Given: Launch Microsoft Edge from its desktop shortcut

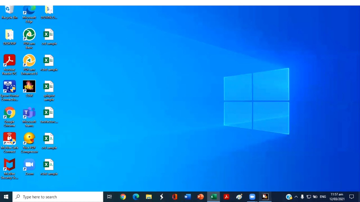Looking at the screenshot, I should (x=29, y=14).
